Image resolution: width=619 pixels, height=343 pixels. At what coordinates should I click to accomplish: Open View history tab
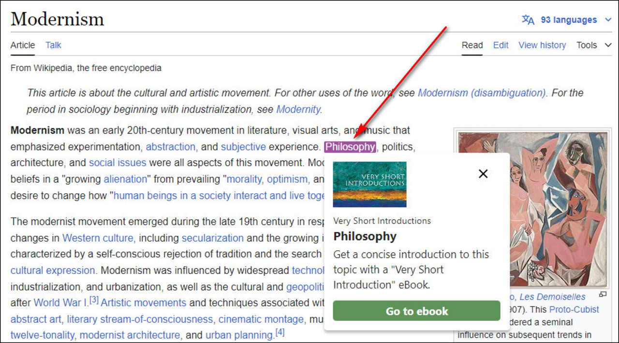click(542, 45)
